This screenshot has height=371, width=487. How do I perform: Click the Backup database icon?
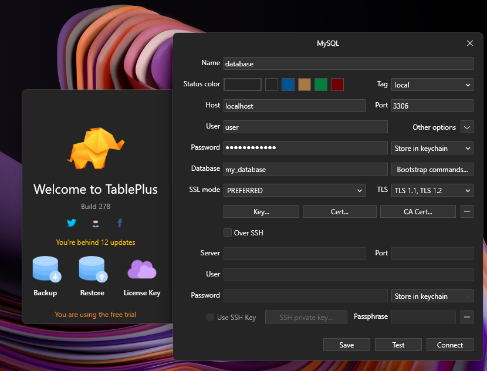coord(46,269)
